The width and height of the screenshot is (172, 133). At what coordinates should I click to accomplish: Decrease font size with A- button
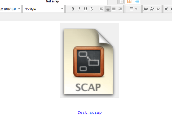[158, 9]
